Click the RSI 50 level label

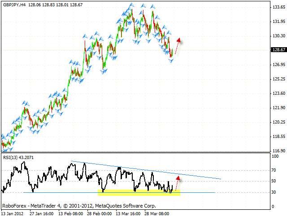click(x=274, y=182)
